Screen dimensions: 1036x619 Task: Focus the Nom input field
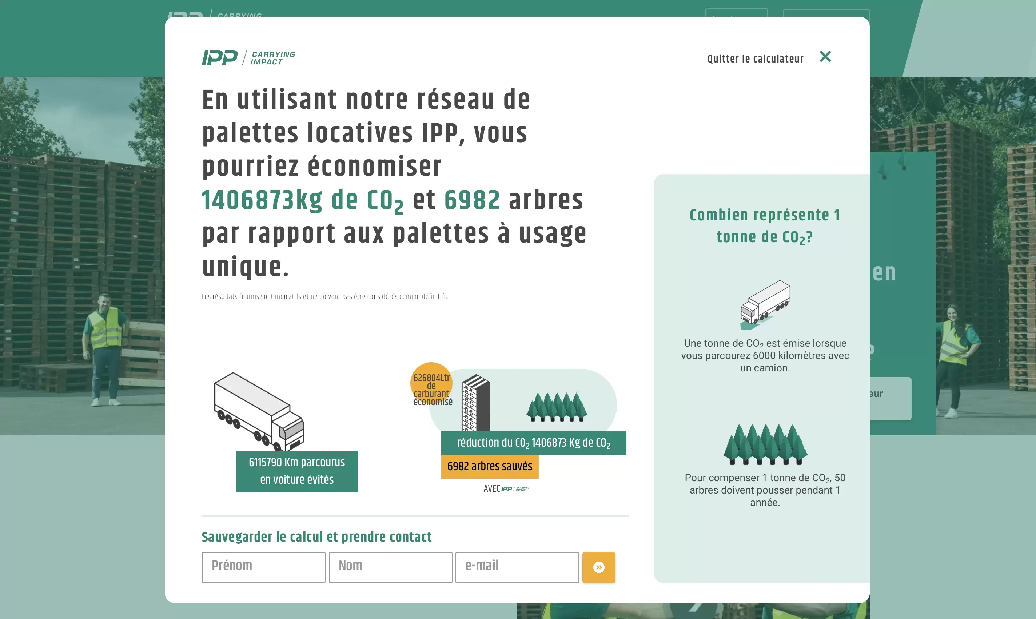390,567
